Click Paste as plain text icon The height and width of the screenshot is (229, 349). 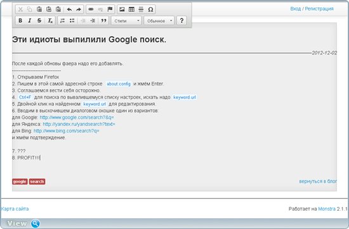(x=49, y=9)
